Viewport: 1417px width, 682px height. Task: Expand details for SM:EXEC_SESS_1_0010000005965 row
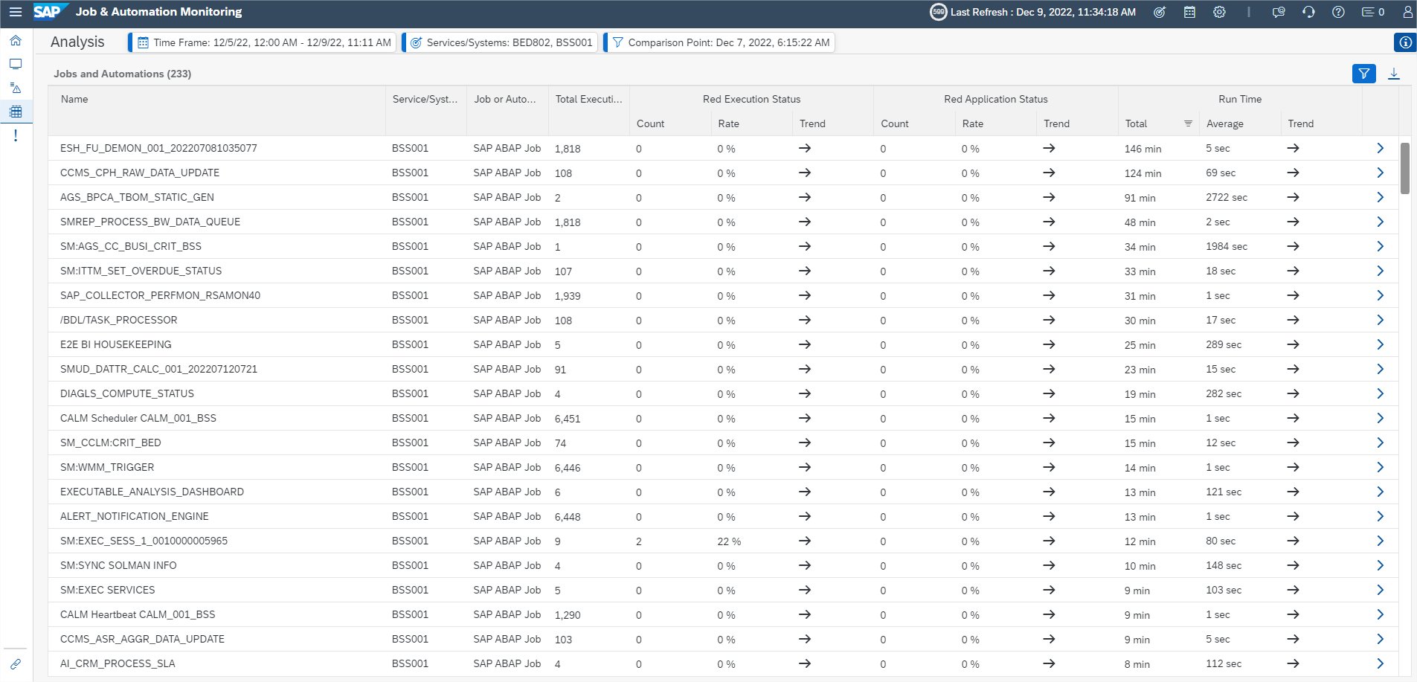click(1380, 541)
